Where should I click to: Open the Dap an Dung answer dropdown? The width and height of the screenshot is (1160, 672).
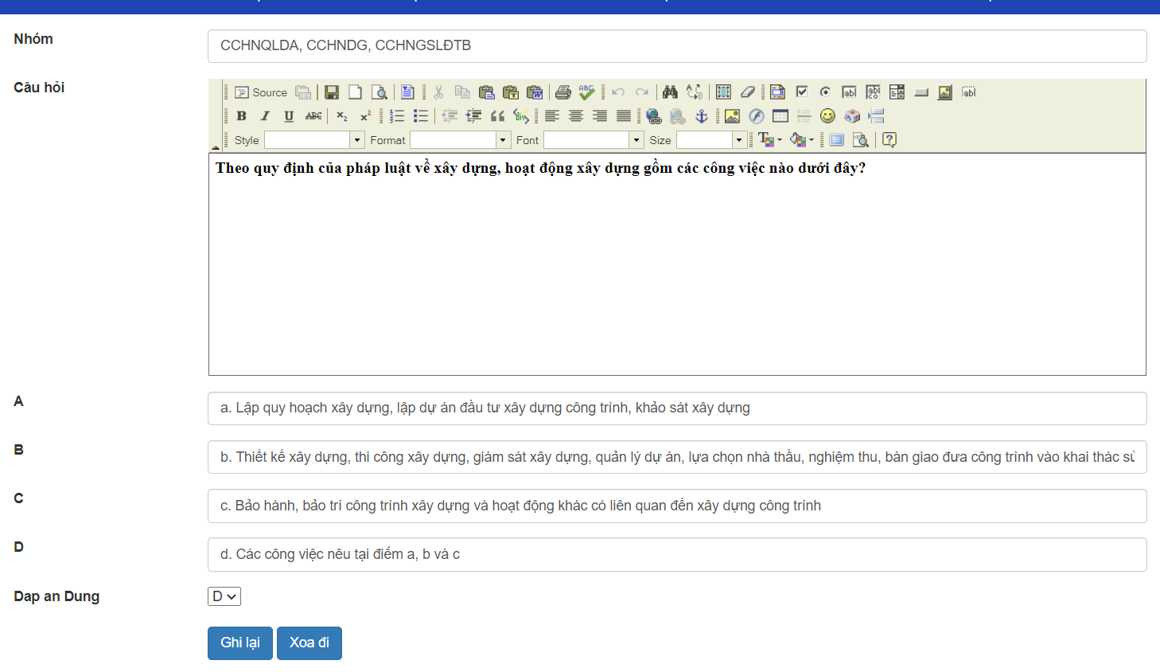(x=224, y=596)
